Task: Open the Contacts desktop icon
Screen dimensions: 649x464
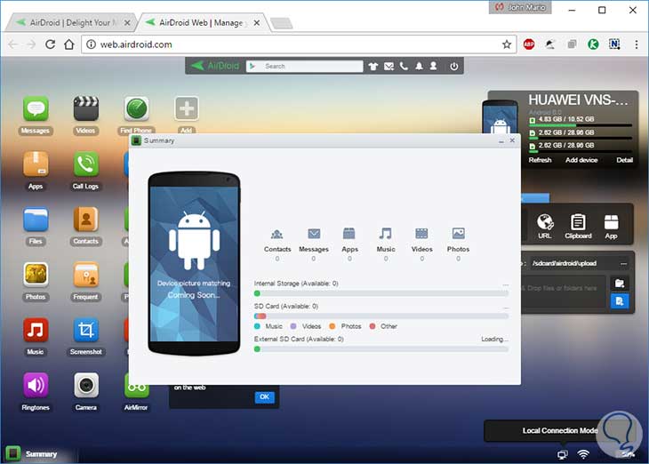Action: [85, 220]
